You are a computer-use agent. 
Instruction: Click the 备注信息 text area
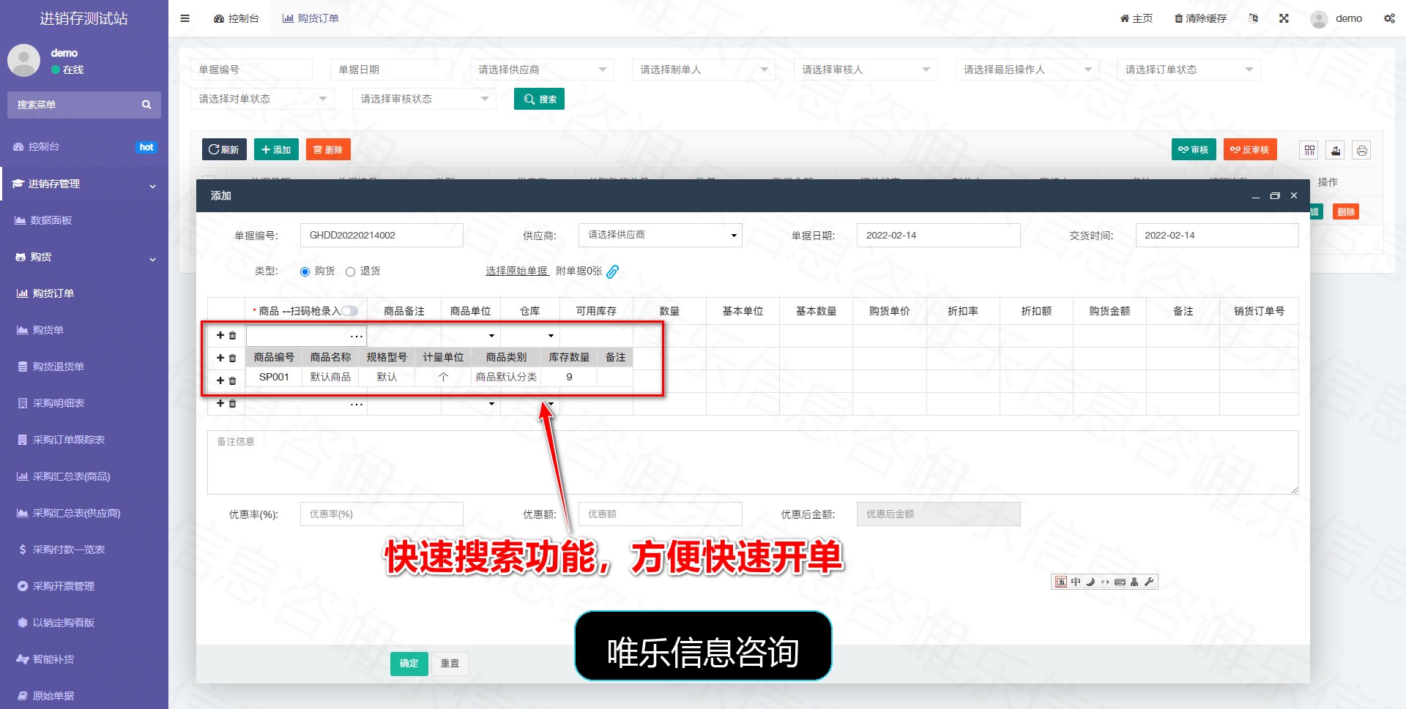pos(753,462)
